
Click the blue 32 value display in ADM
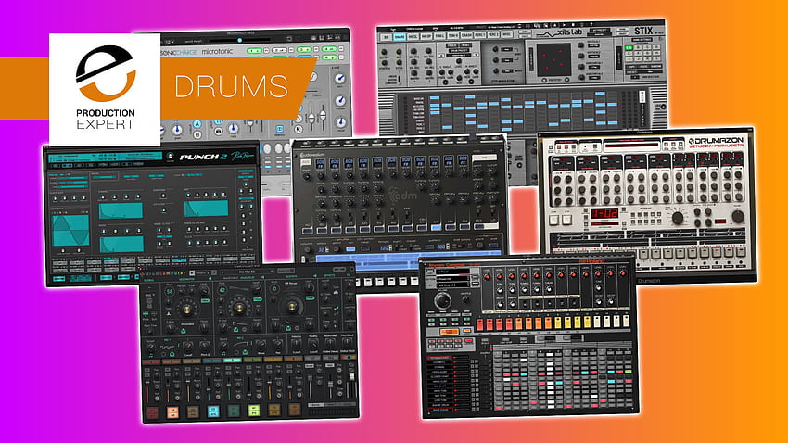tap(323, 249)
